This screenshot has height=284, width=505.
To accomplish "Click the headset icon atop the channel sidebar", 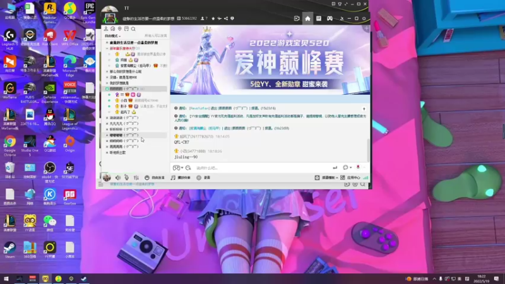I will pos(113,28).
